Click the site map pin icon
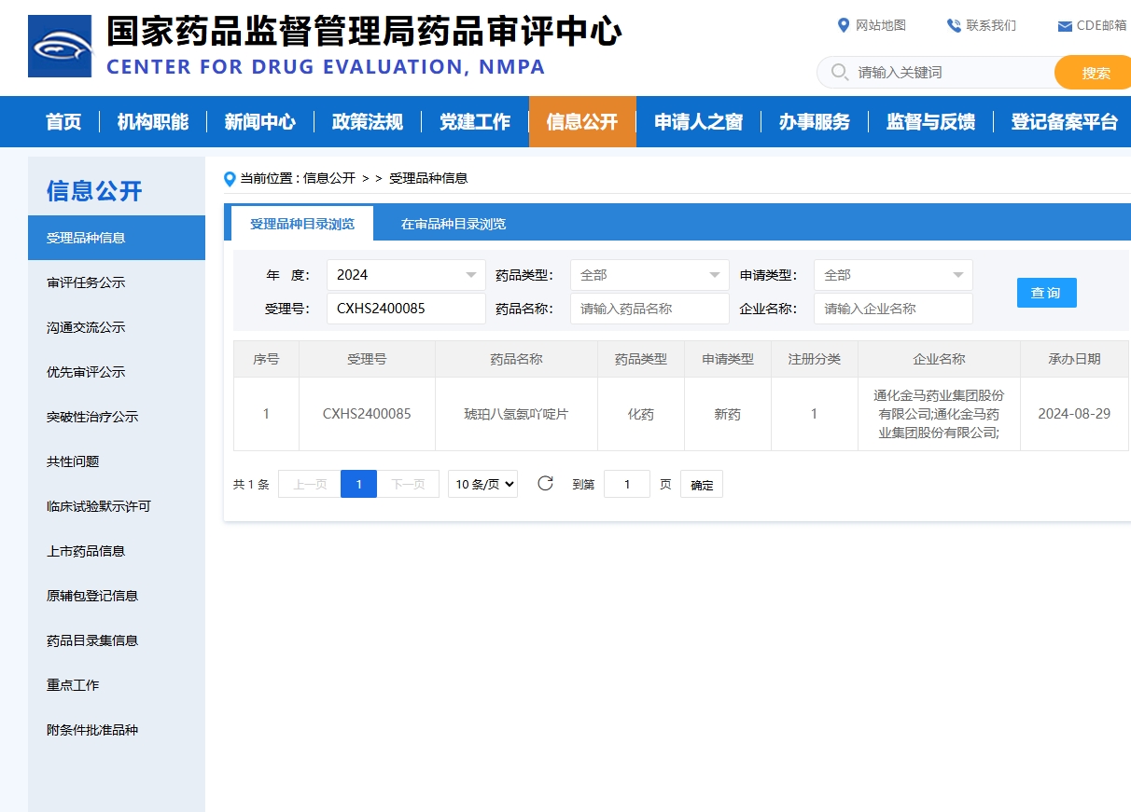This screenshot has height=812, width=1131. pos(844,25)
